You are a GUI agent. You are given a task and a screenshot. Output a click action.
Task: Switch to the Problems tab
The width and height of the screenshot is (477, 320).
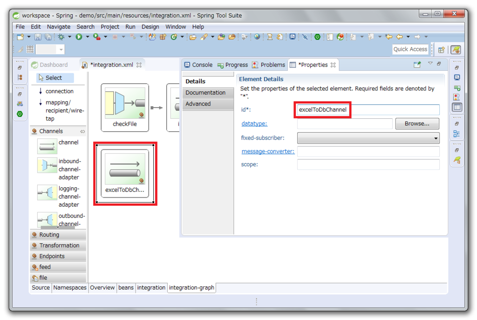[269, 65]
